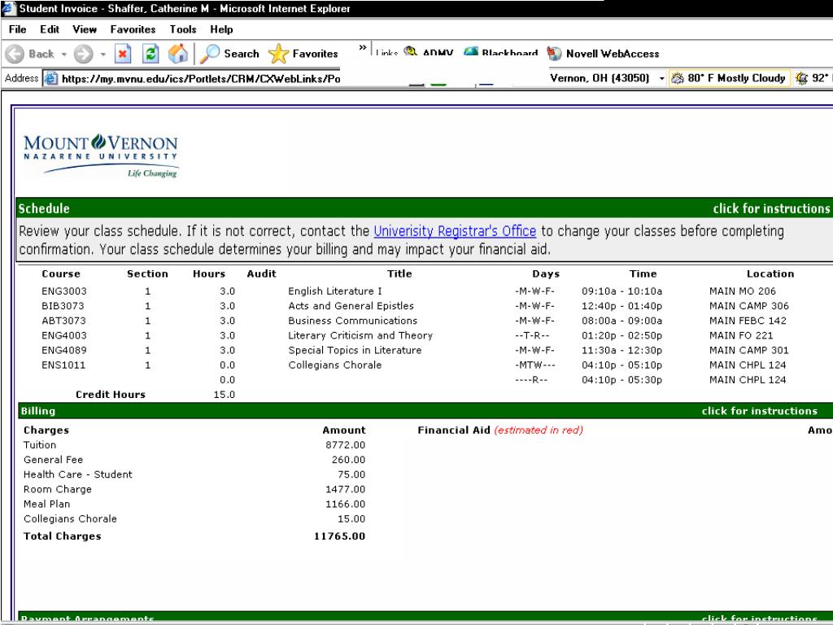This screenshot has height=625, width=833.
Task: Click the English Literature I title
Action: point(334,291)
